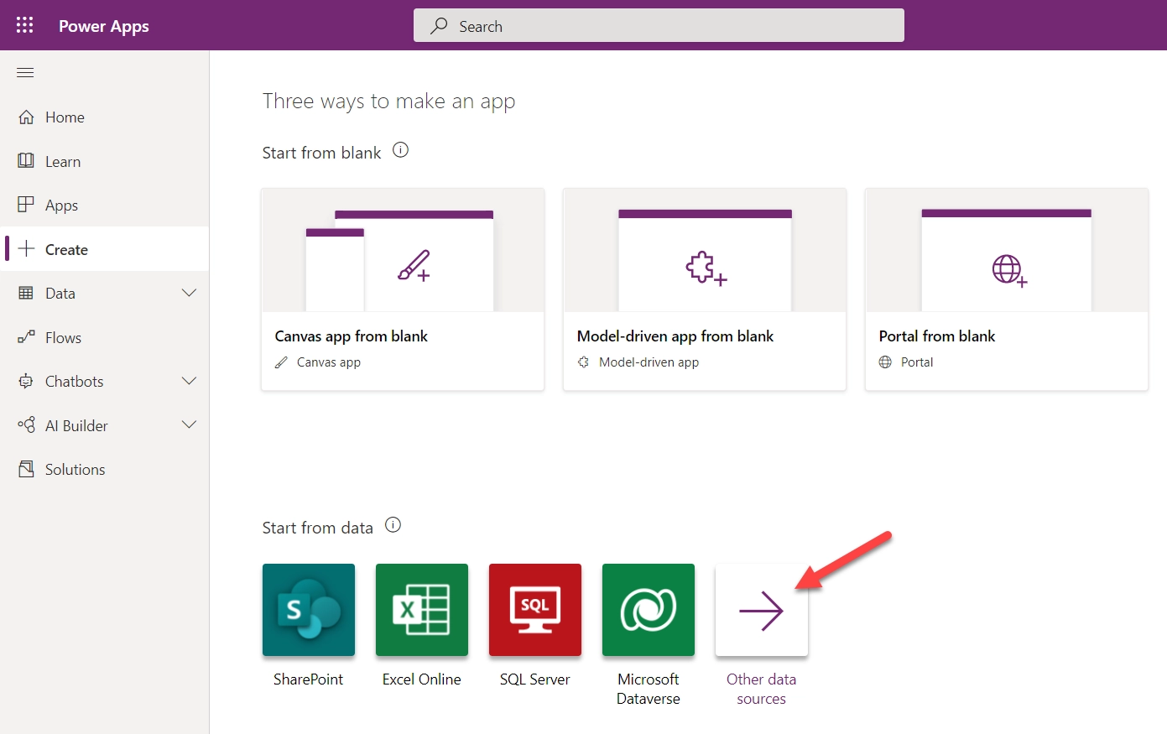Open the app launcher waffle icon
Viewport: 1167px width, 734px height.
point(25,25)
